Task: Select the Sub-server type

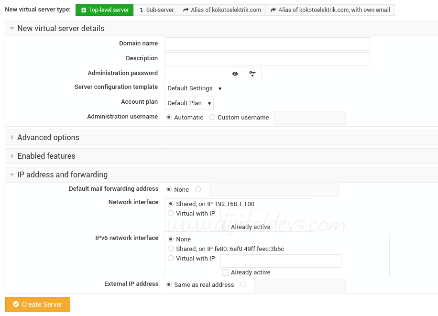Action: [x=156, y=10]
